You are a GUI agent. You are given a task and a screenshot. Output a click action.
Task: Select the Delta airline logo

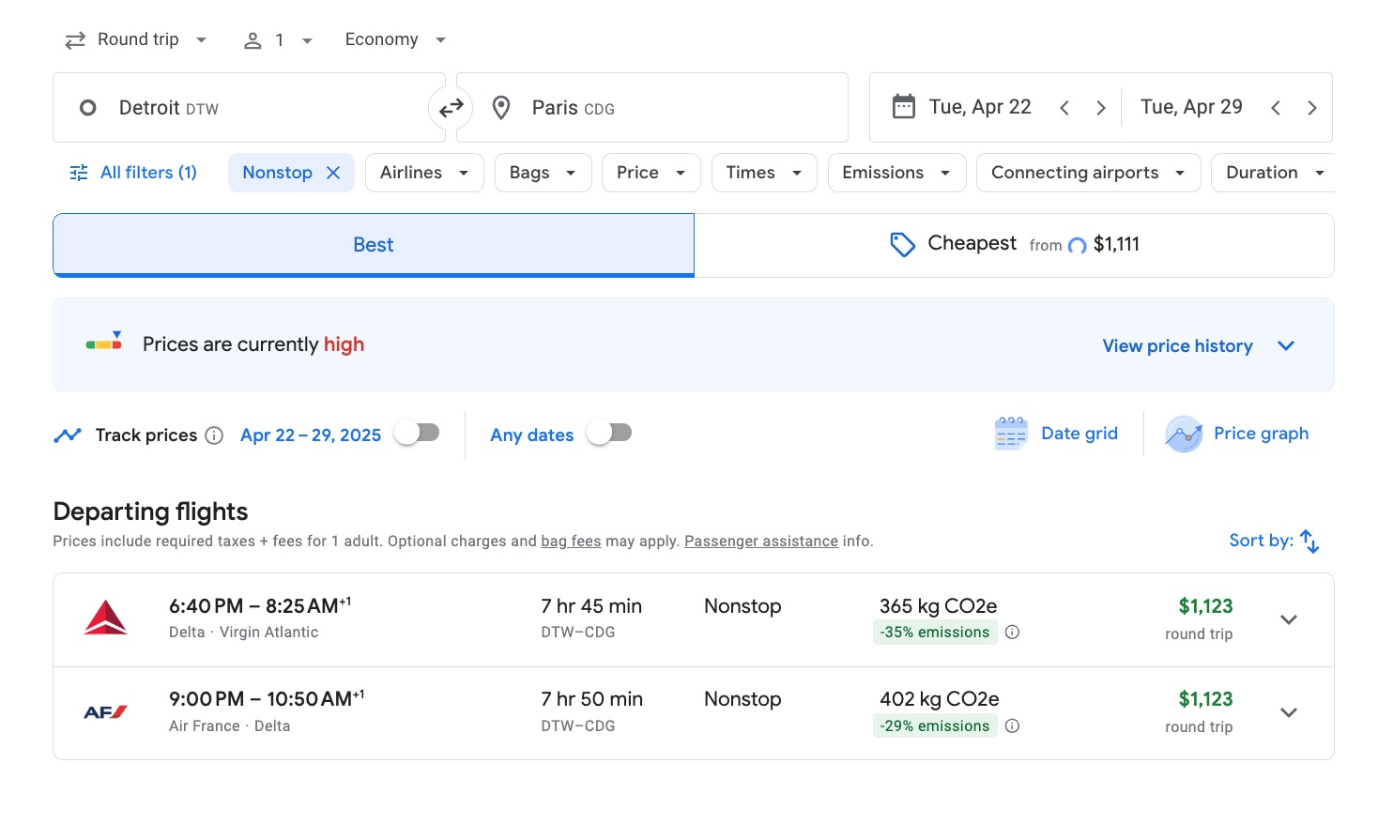coord(105,618)
